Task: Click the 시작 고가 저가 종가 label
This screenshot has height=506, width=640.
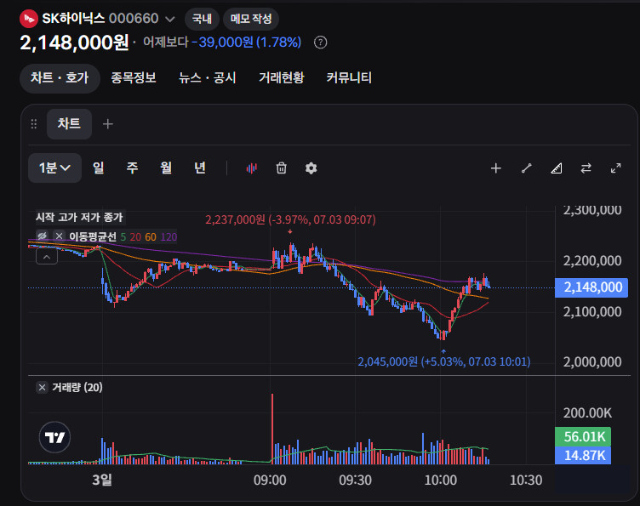Action: point(79,217)
